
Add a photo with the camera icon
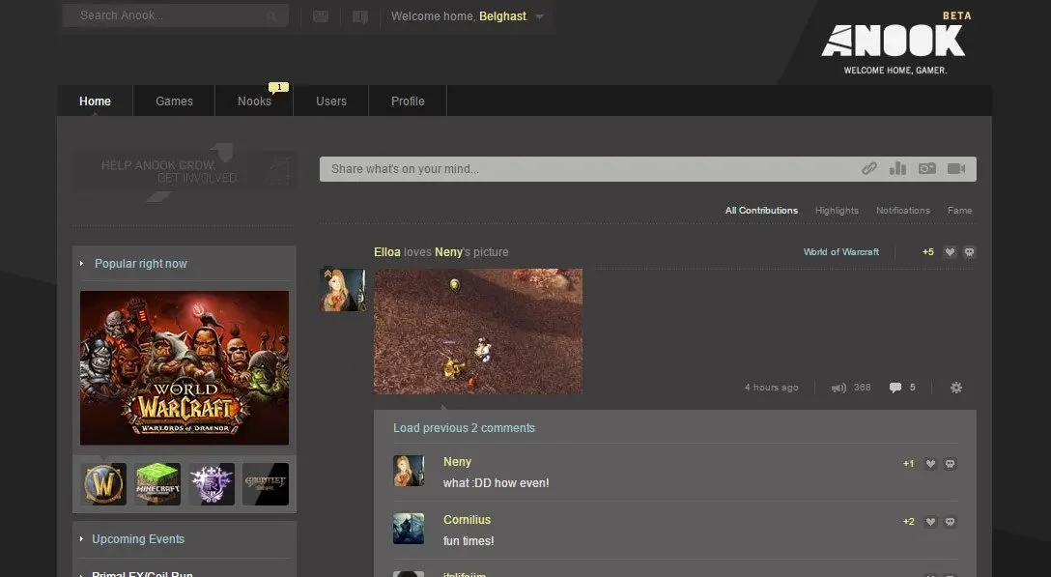point(927,168)
